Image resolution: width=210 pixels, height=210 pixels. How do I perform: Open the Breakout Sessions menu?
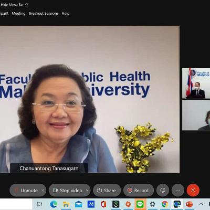44,14
